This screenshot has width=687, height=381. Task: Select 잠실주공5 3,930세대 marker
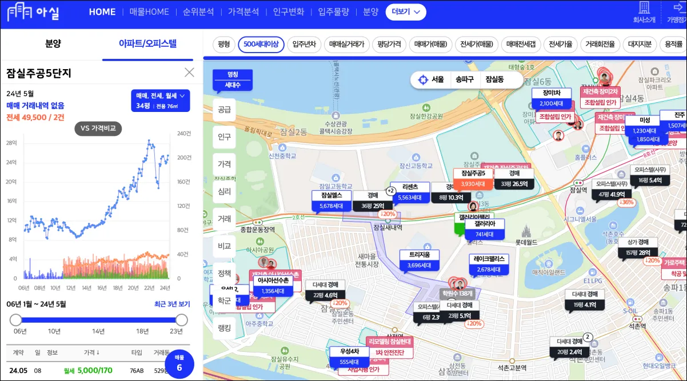(x=473, y=178)
